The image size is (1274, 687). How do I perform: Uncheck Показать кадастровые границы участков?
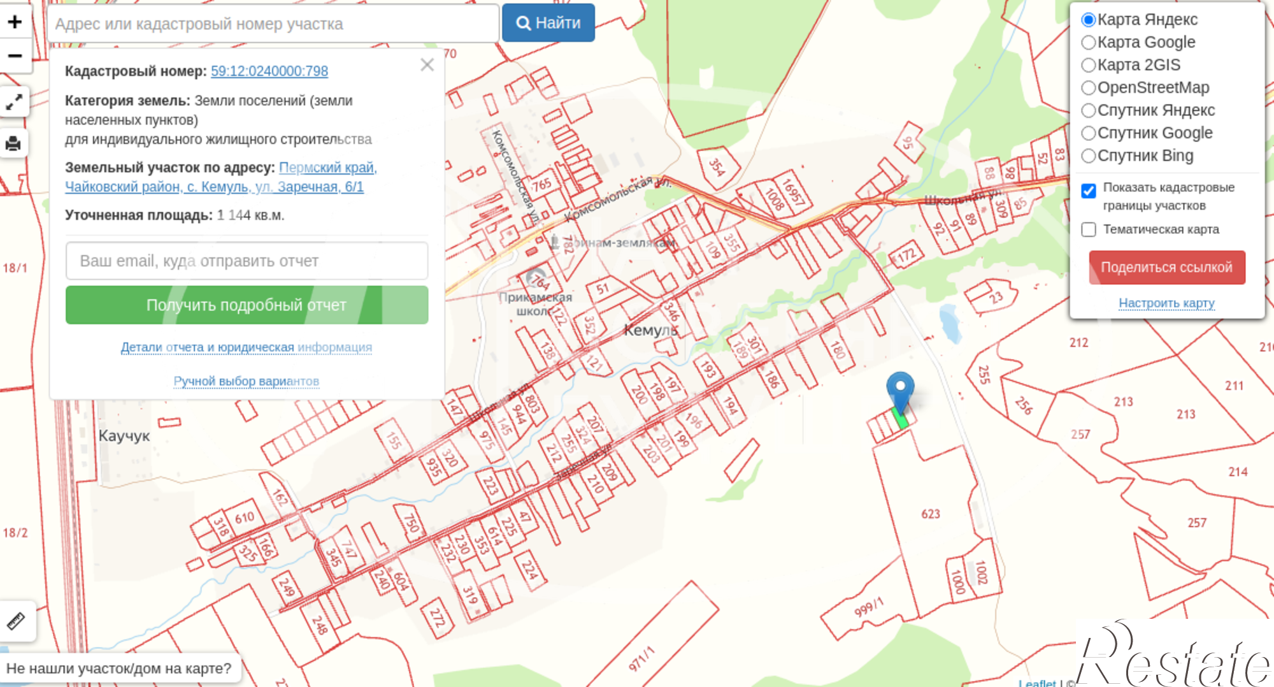[x=1089, y=191]
